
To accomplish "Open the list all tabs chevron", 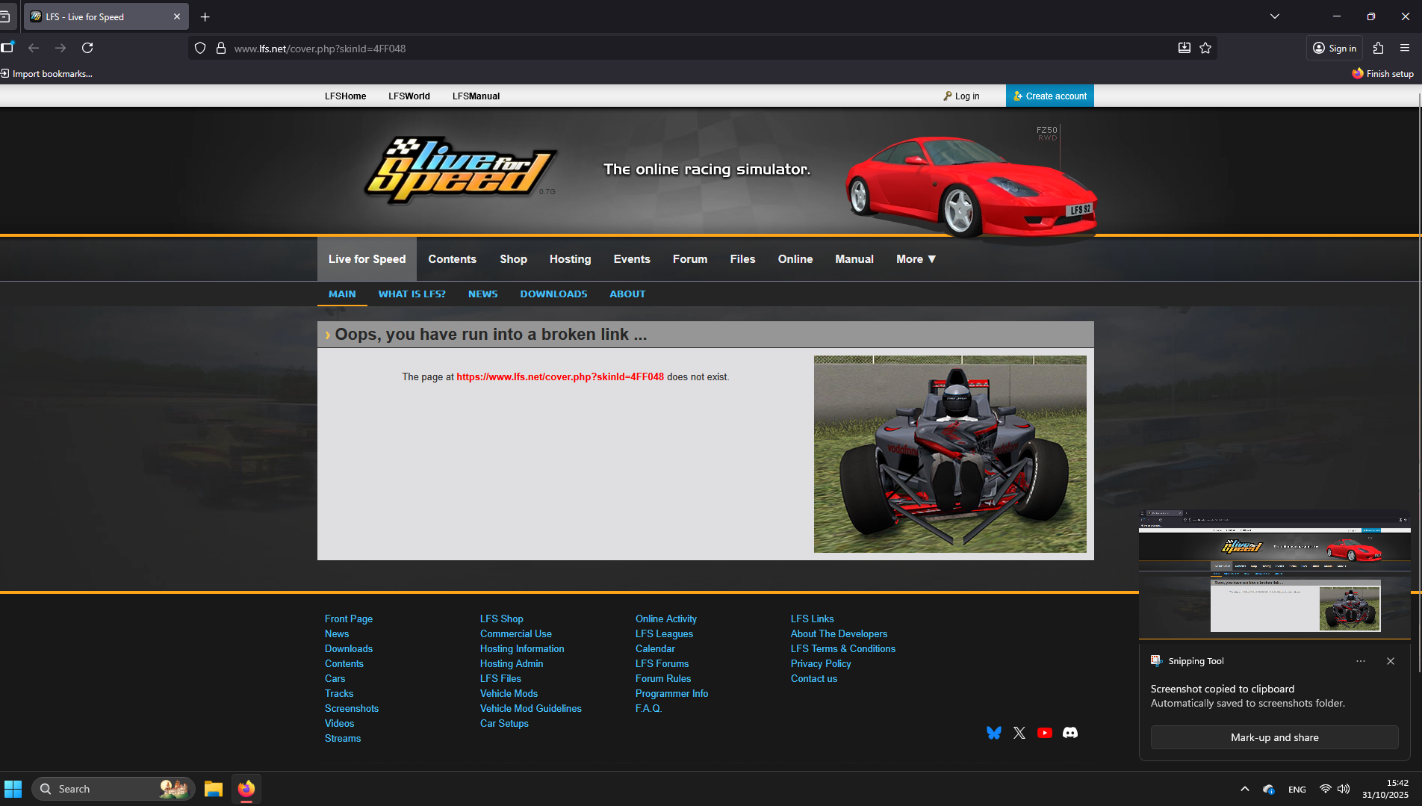I will tap(1275, 16).
